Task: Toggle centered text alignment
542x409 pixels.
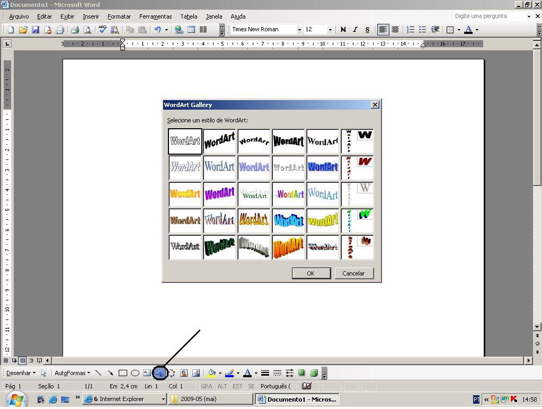Action: [x=395, y=30]
